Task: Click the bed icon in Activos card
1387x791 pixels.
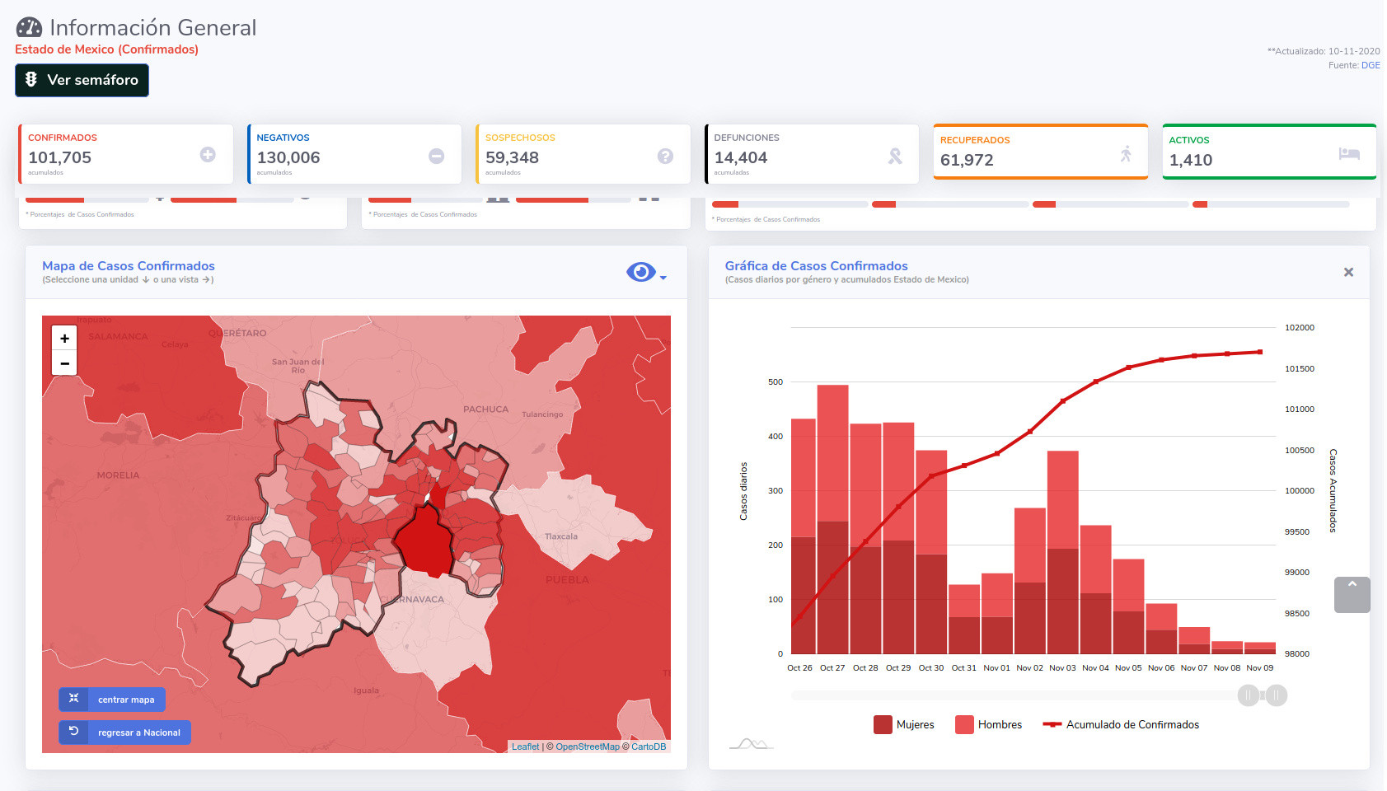Action: click(1349, 154)
